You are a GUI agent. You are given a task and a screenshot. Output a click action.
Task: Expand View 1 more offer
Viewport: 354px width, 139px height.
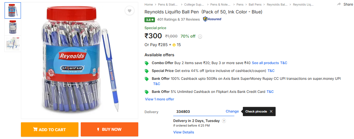[x=160, y=99]
